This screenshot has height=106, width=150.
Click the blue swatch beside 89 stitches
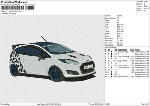(x=111, y=72)
